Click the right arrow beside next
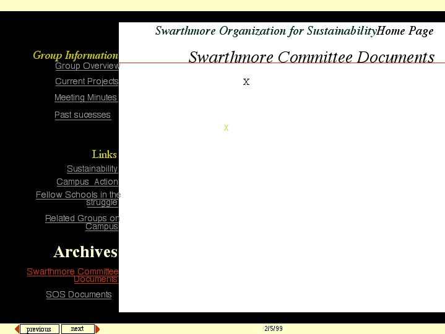Image resolution: width=445 pixels, height=334 pixels. coord(98,329)
